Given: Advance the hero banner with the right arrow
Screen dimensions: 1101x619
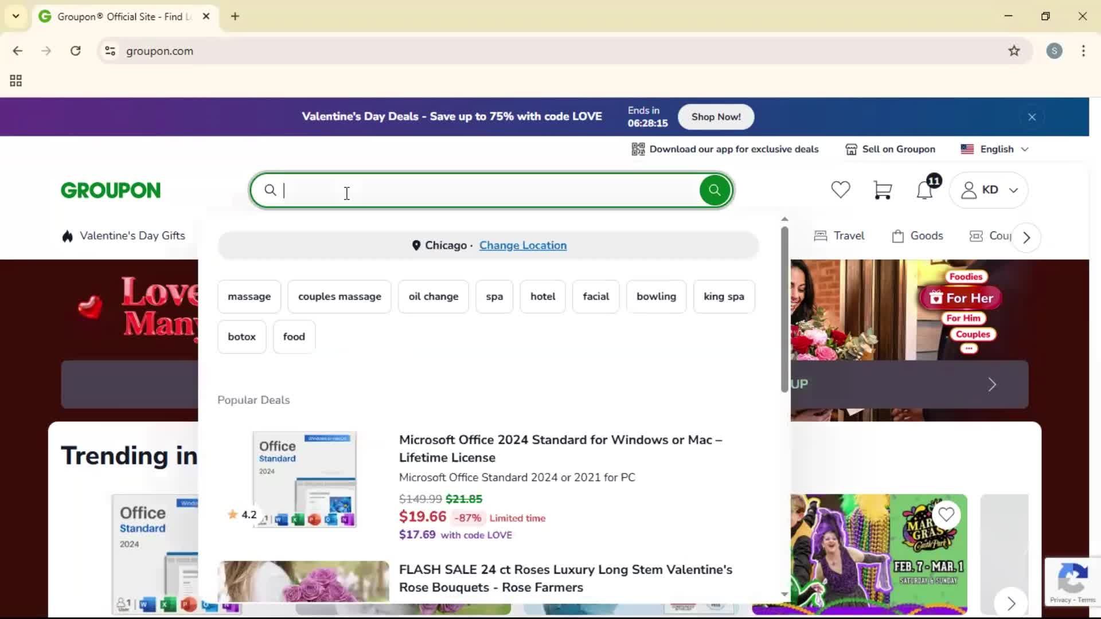Looking at the screenshot, I should pyautogui.click(x=991, y=384).
